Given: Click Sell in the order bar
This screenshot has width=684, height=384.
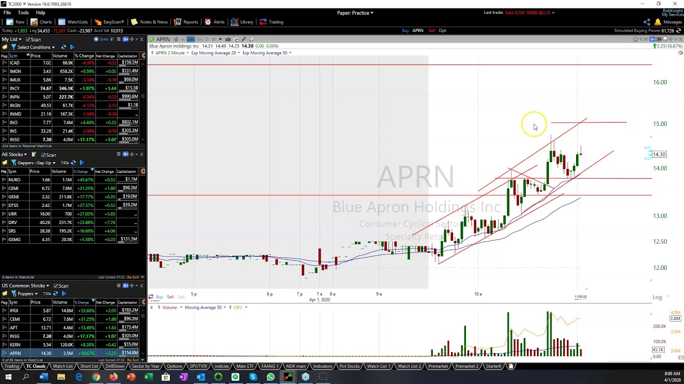Looking at the screenshot, I should tap(432, 30).
